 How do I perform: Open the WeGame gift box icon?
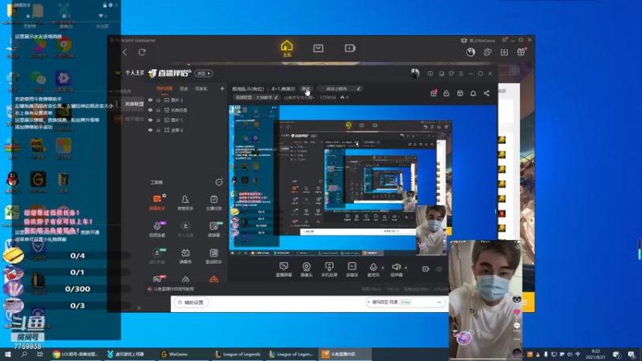pyautogui.click(x=521, y=52)
